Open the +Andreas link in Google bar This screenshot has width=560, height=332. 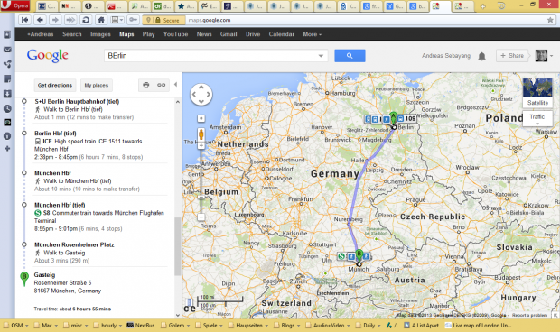[x=41, y=34]
